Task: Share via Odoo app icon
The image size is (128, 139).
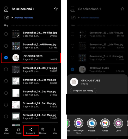Action: point(118,123)
